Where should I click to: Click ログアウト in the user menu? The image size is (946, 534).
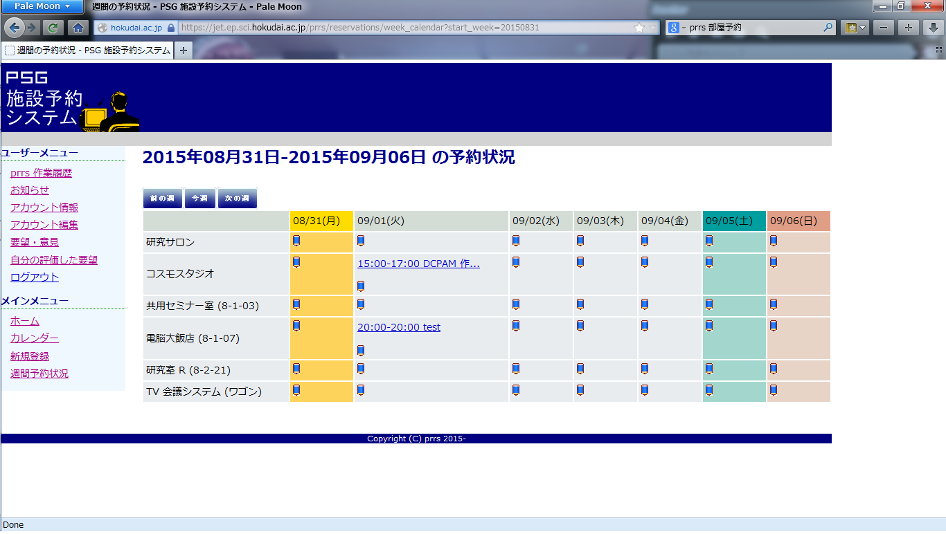[x=35, y=277]
